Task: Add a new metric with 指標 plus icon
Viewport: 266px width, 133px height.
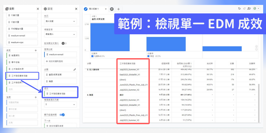Action: coord(36,97)
